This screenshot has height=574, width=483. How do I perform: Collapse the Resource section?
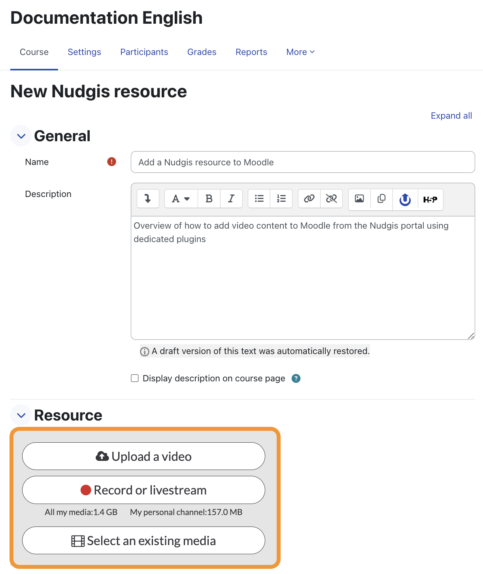pyautogui.click(x=21, y=415)
